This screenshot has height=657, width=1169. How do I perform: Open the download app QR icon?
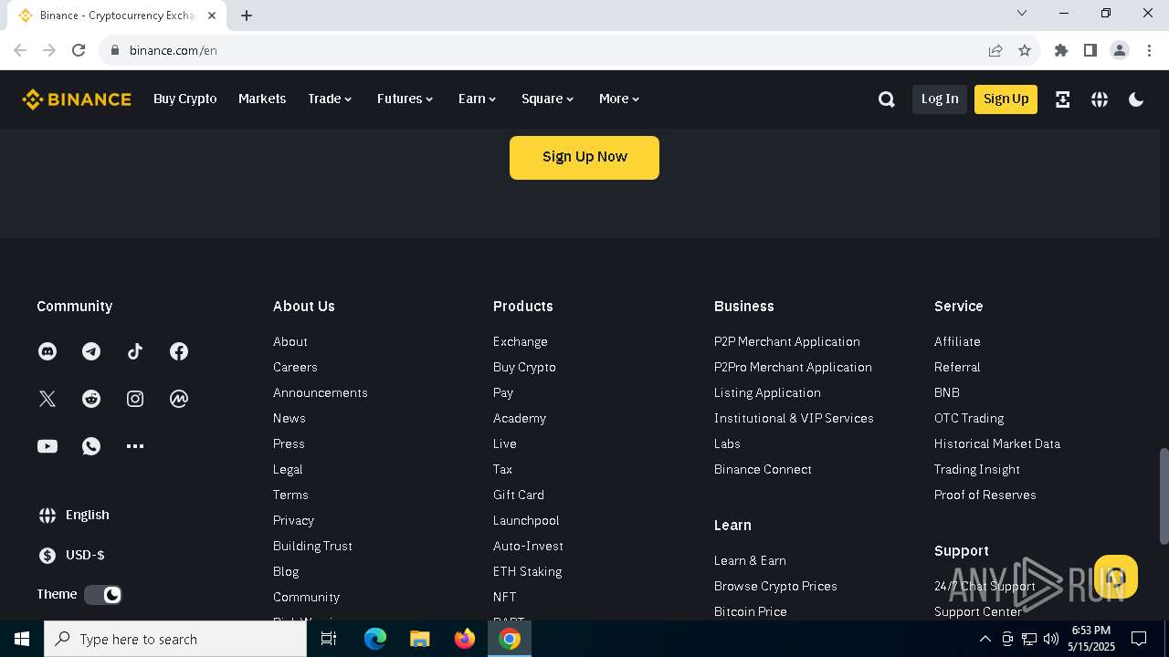[x=1062, y=99]
